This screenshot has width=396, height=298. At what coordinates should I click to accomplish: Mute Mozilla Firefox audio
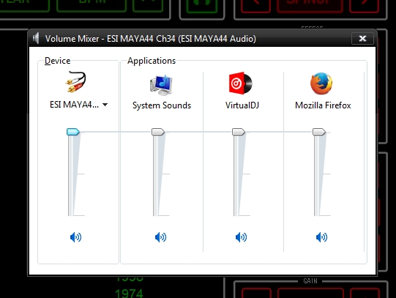pos(322,237)
